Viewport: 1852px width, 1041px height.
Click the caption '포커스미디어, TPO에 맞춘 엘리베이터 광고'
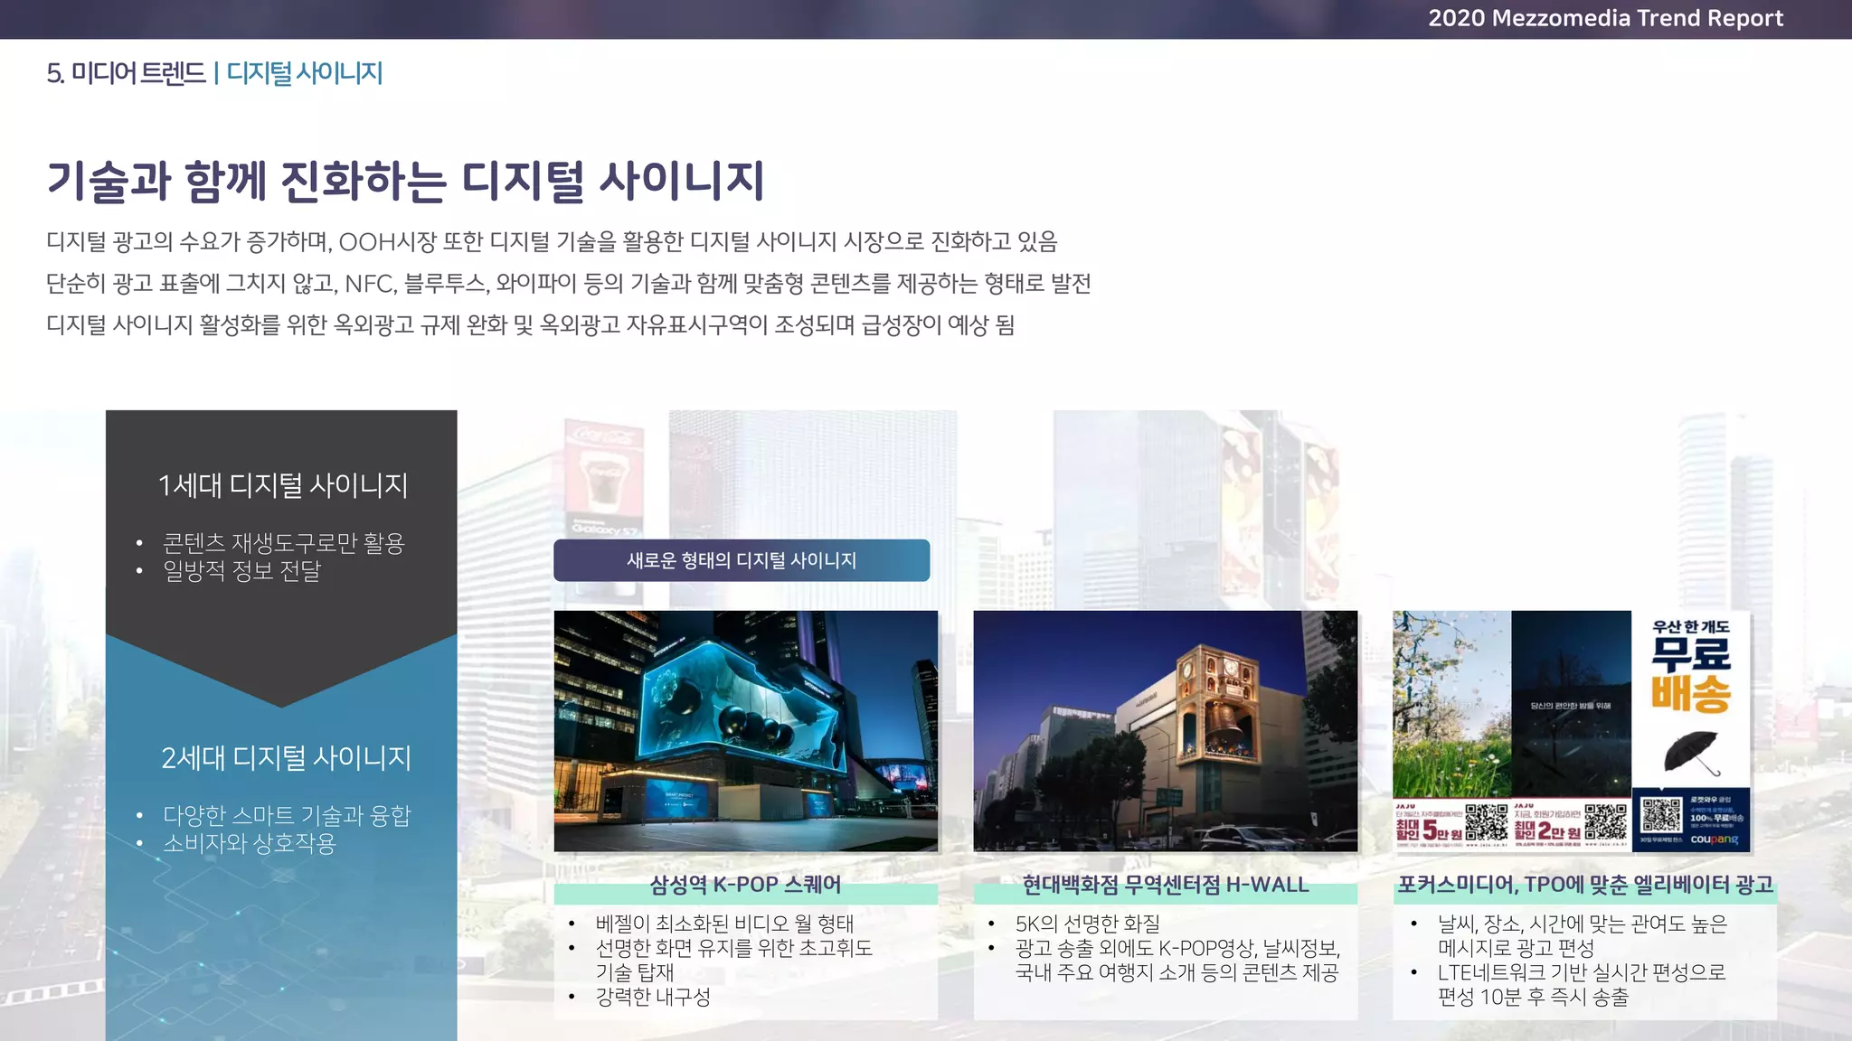[1585, 885]
